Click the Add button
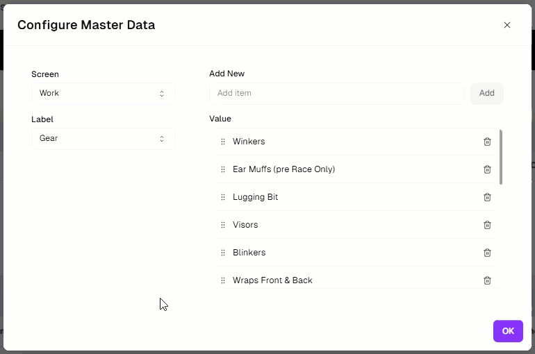535x354 pixels. (x=486, y=93)
